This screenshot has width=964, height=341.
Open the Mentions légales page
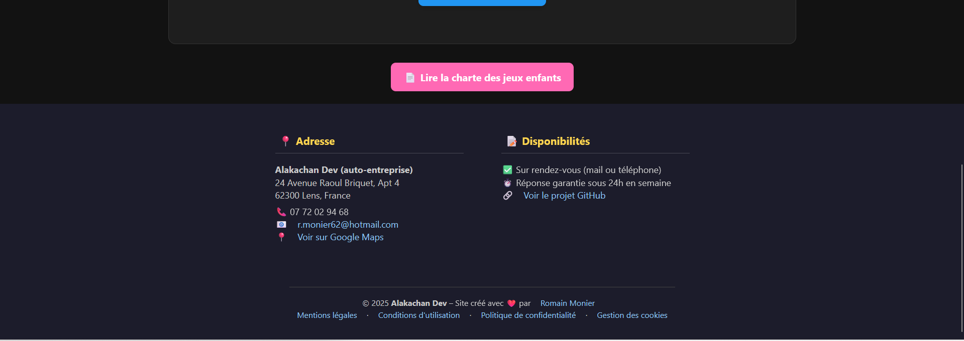tap(327, 315)
